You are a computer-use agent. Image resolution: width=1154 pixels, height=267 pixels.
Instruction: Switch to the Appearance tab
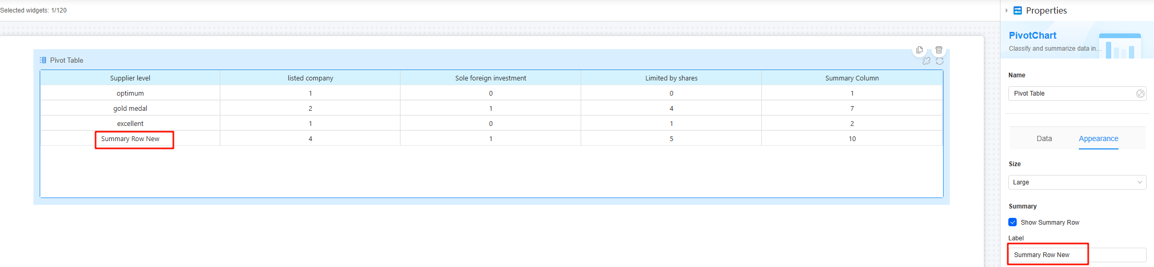pyautogui.click(x=1099, y=138)
